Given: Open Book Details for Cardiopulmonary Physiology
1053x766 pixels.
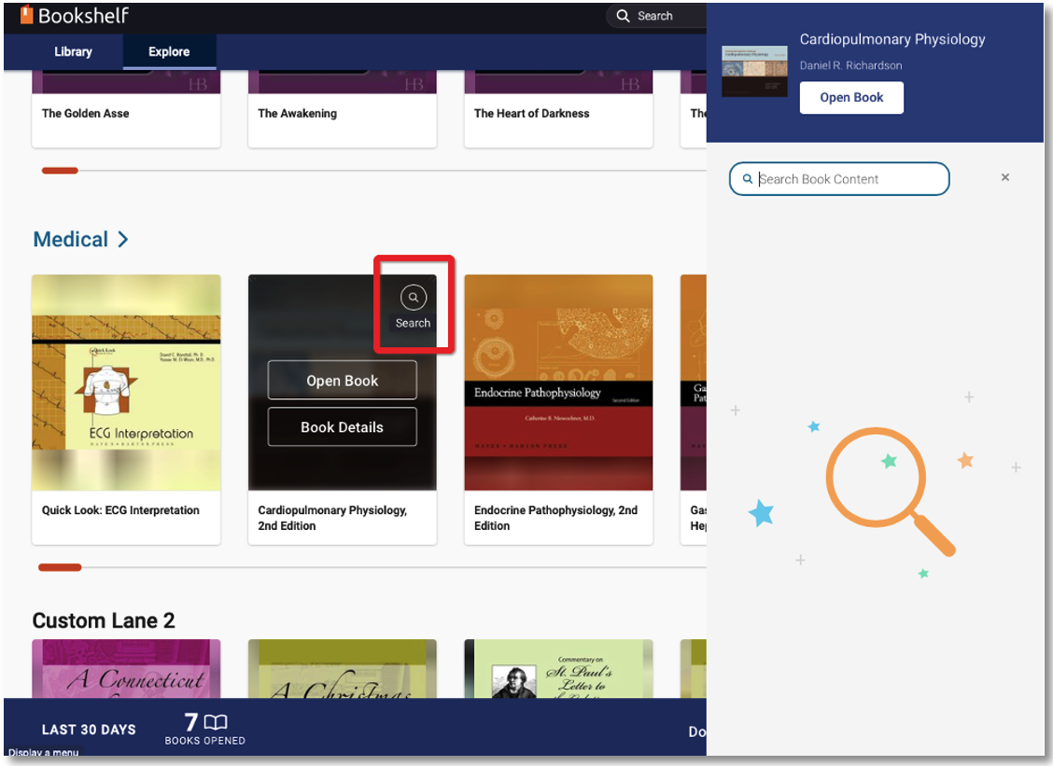Looking at the screenshot, I should click(x=342, y=427).
